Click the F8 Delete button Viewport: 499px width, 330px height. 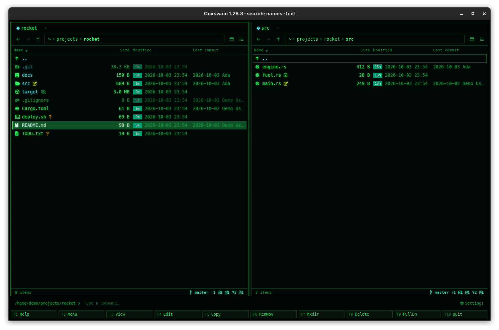[x=369, y=314]
